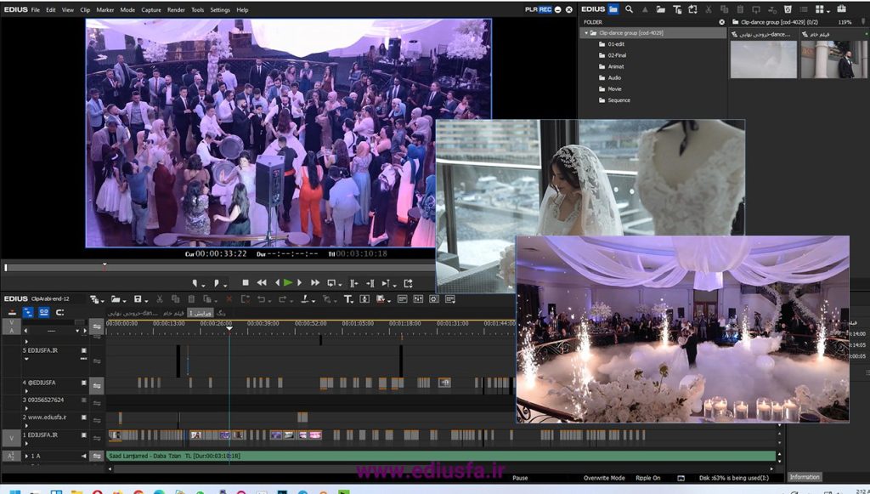Click the red X delete icon
Image resolution: width=870 pixels, height=494 pixels.
tap(229, 298)
